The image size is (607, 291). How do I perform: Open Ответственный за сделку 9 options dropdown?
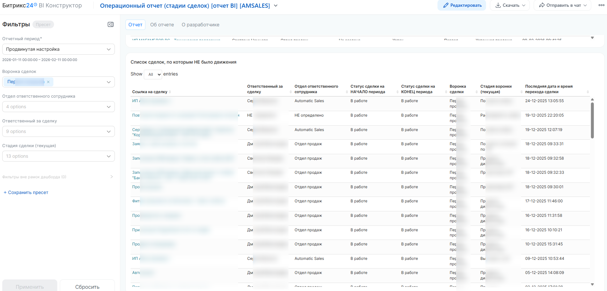59,131
